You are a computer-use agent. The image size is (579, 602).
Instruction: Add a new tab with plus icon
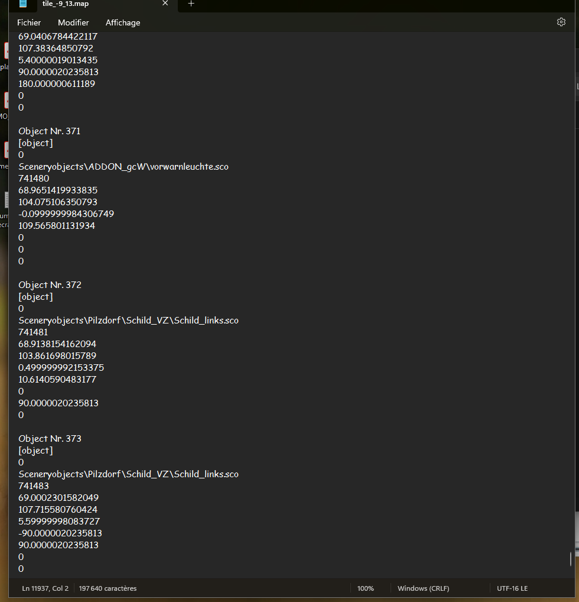[x=191, y=4]
